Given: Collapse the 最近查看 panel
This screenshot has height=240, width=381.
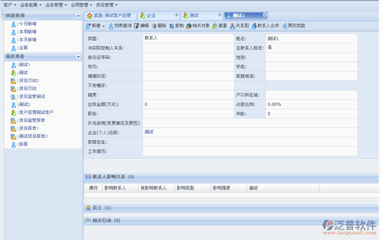Looking at the screenshot, I should [78, 56].
